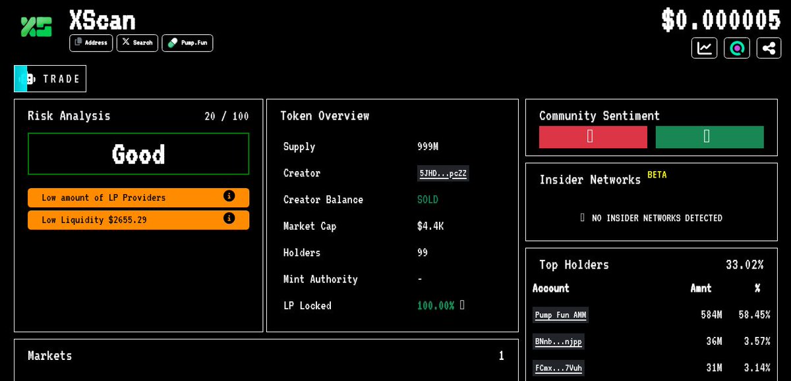
Task: Select the Low Liquidity $2655.29 warning
Action: [138, 220]
